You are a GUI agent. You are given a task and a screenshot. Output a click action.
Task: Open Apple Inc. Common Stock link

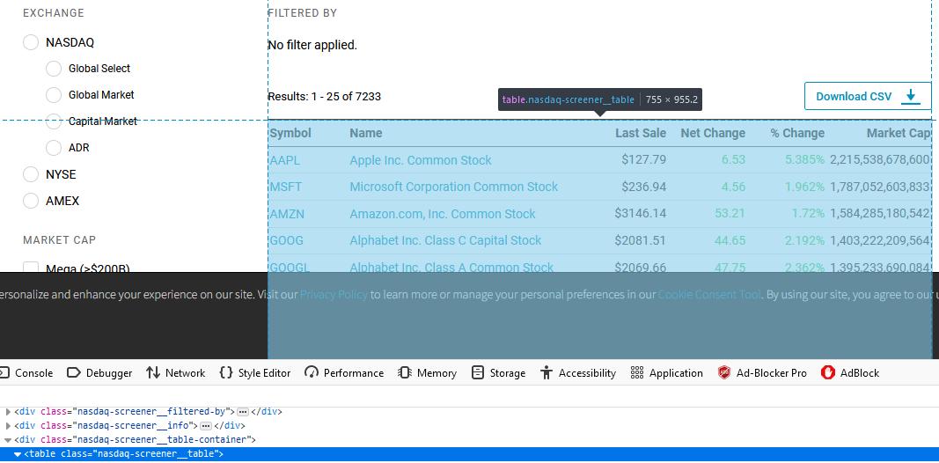pos(421,160)
